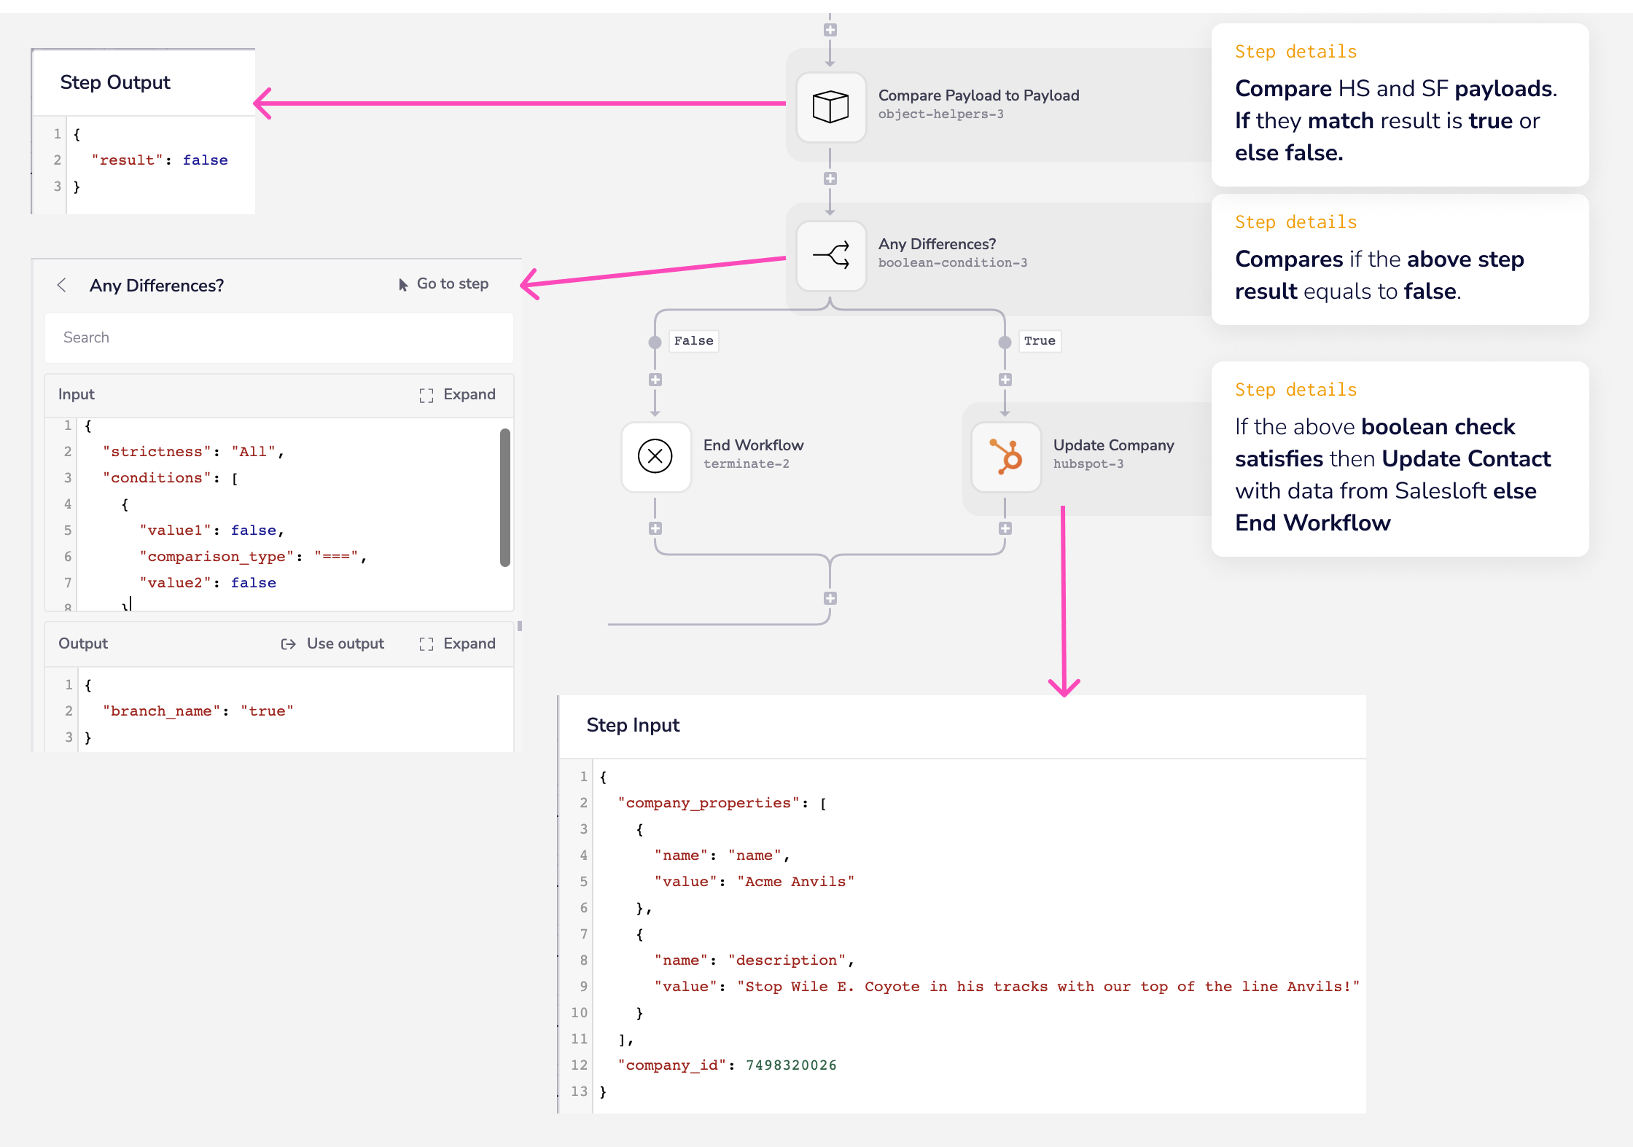Add a step below Update Company
Image resolution: width=1633 pixels, height=1147 pixels.
click(1005, 528)
